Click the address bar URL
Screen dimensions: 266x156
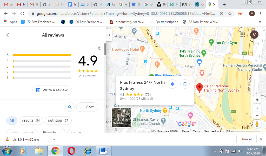point(126,14)
